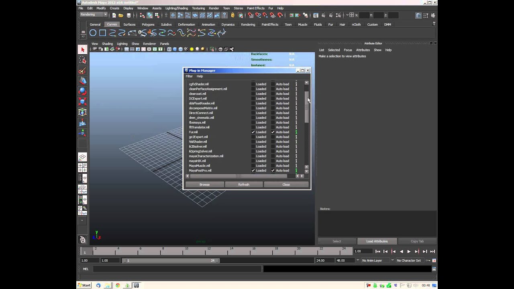Click Chrome icon in the taskbar
This screenshot has width=514, height=289.
118,285
